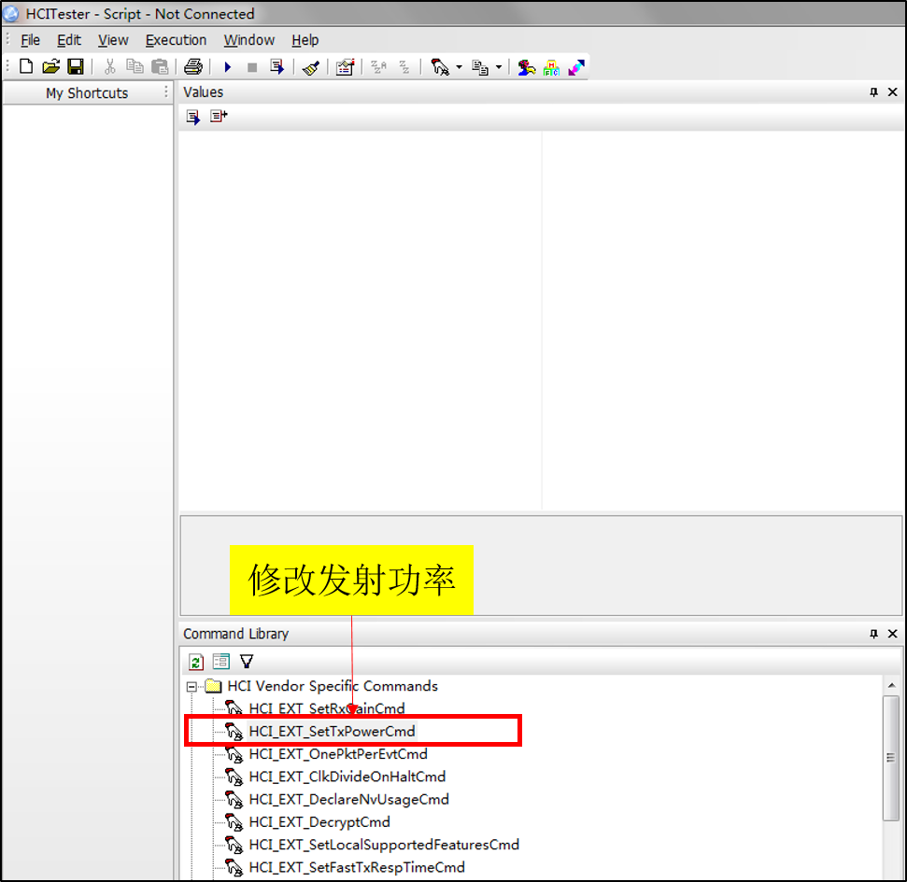
Task: Open the My Shortcuts options grip
Action: click(166, 91)
